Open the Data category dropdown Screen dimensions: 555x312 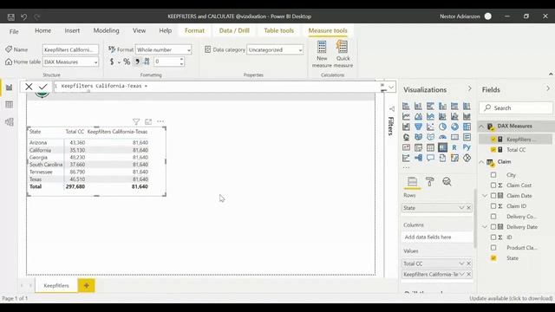coord(275,50)
